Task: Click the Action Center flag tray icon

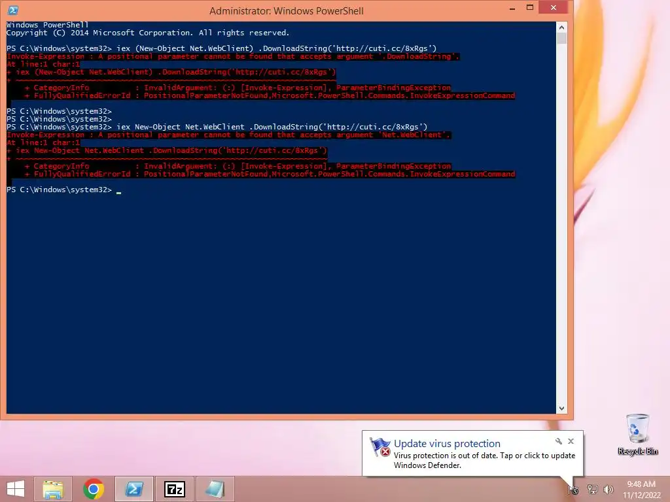Action: click(573, 489)
